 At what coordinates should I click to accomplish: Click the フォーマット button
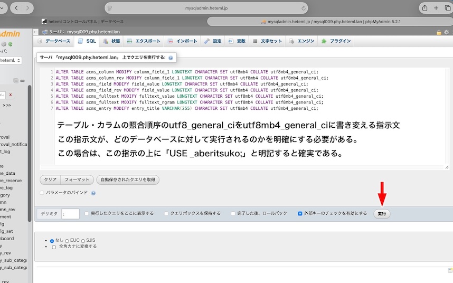(x=77, y=180)
